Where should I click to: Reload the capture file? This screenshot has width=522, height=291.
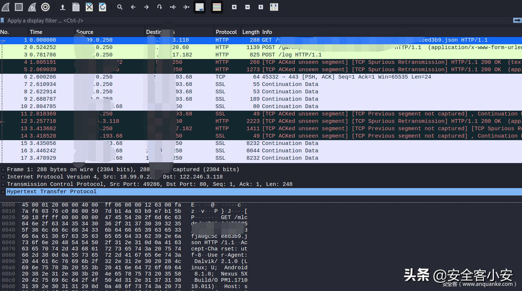click(103, 7)
